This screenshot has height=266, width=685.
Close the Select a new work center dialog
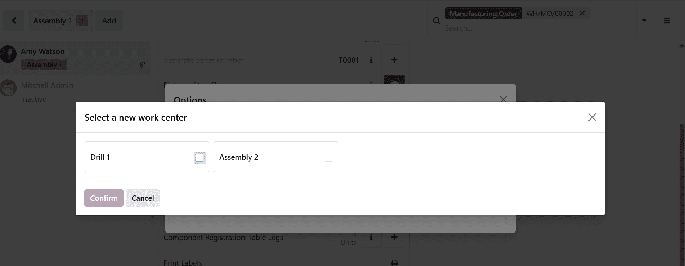tap(592, 117)
